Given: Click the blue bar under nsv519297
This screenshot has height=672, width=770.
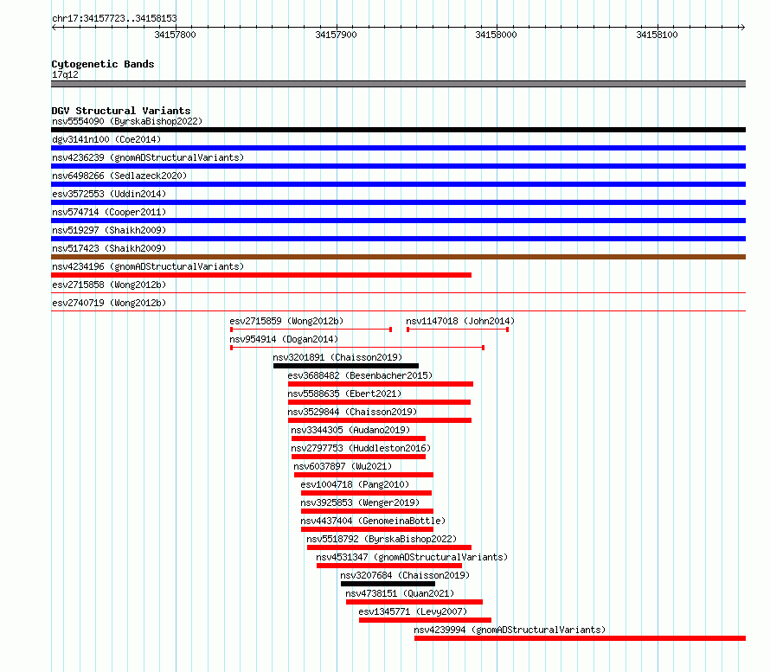Looking at the screenshot, I should pos(398,239).
